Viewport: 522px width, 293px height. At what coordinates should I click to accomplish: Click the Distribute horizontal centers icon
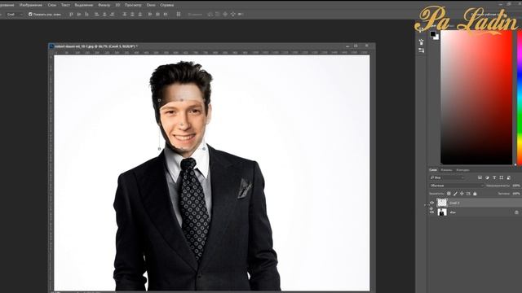[157, 15]
